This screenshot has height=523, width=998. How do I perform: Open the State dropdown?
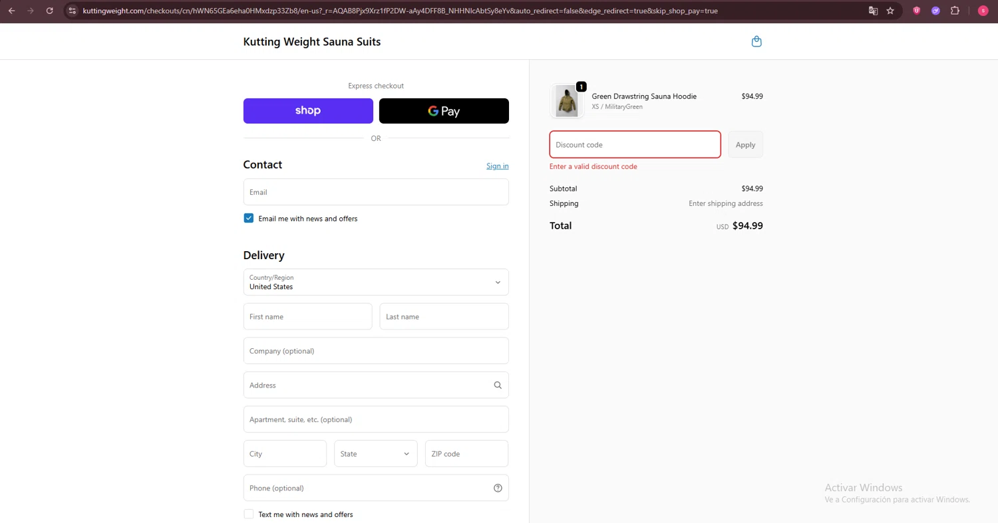[376, 454]
